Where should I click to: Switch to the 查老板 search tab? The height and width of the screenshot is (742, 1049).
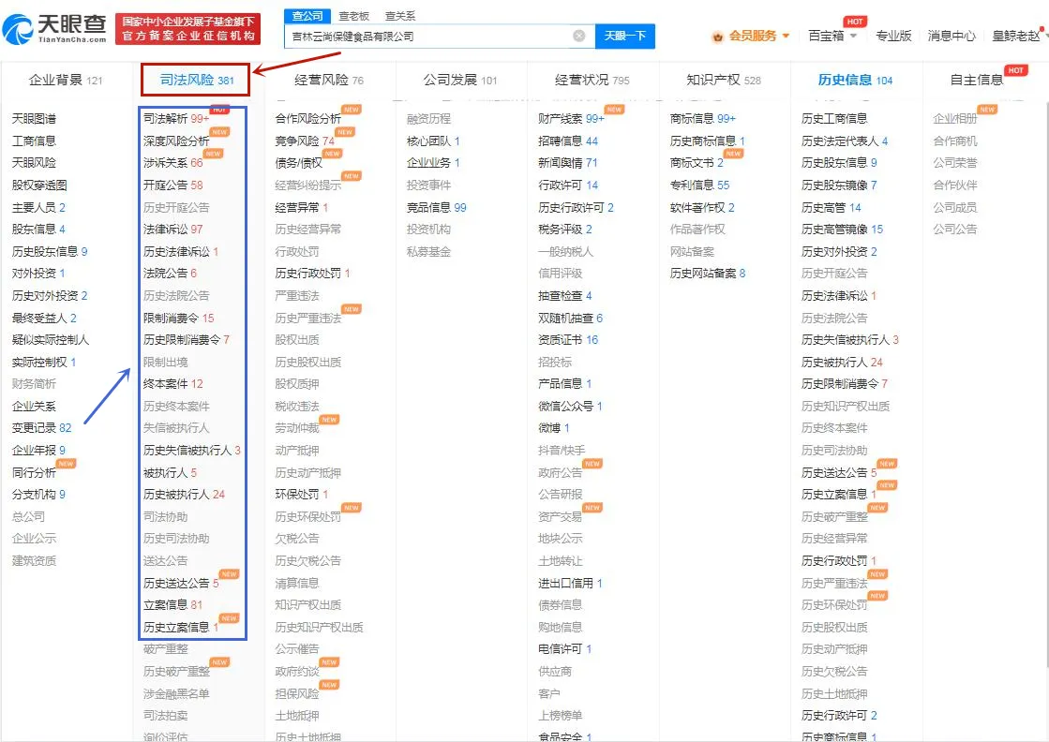point(354,16)
